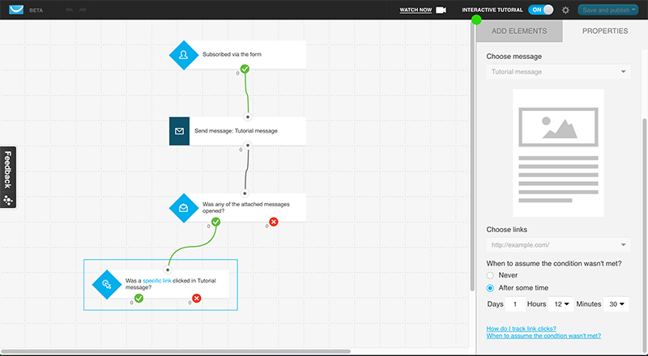The width and height of the screenshot is (648, 356).
Task: Click red X under link clicked condition
Action: [197, 299]
